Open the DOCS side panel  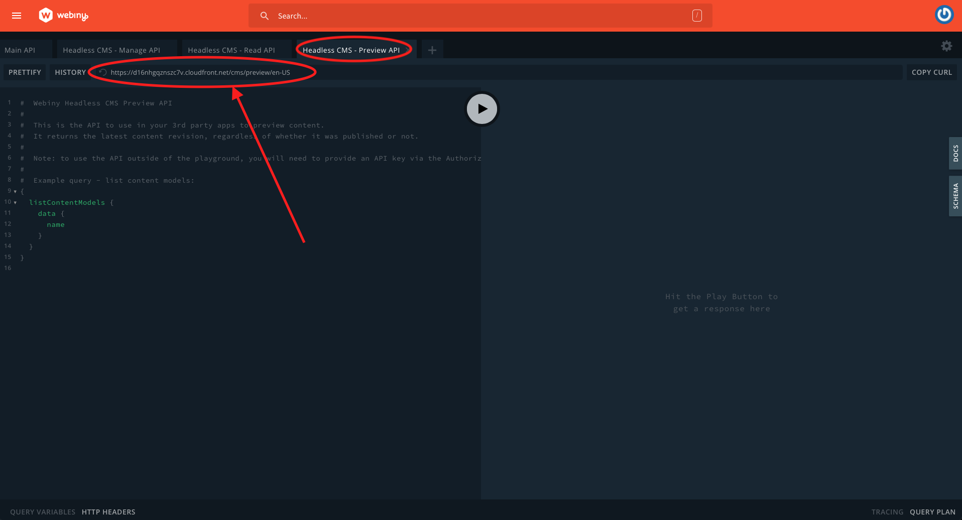pos(955,153)
